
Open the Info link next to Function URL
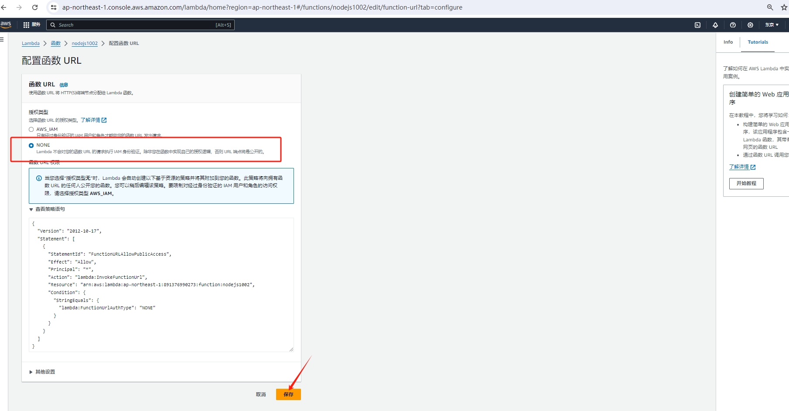pyautogui.click(x=64, y=85)
